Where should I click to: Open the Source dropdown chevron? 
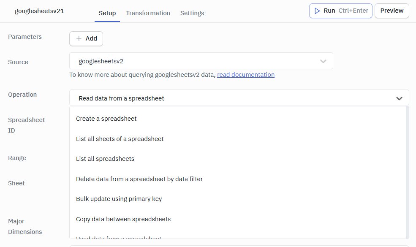323,61
